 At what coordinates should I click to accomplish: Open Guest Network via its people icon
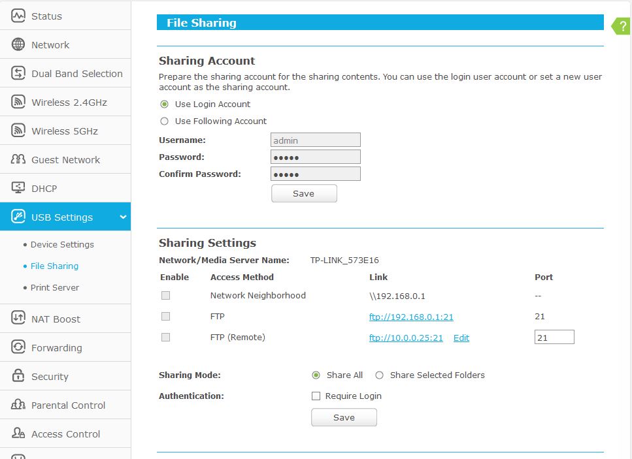click(x=18, y=159)
